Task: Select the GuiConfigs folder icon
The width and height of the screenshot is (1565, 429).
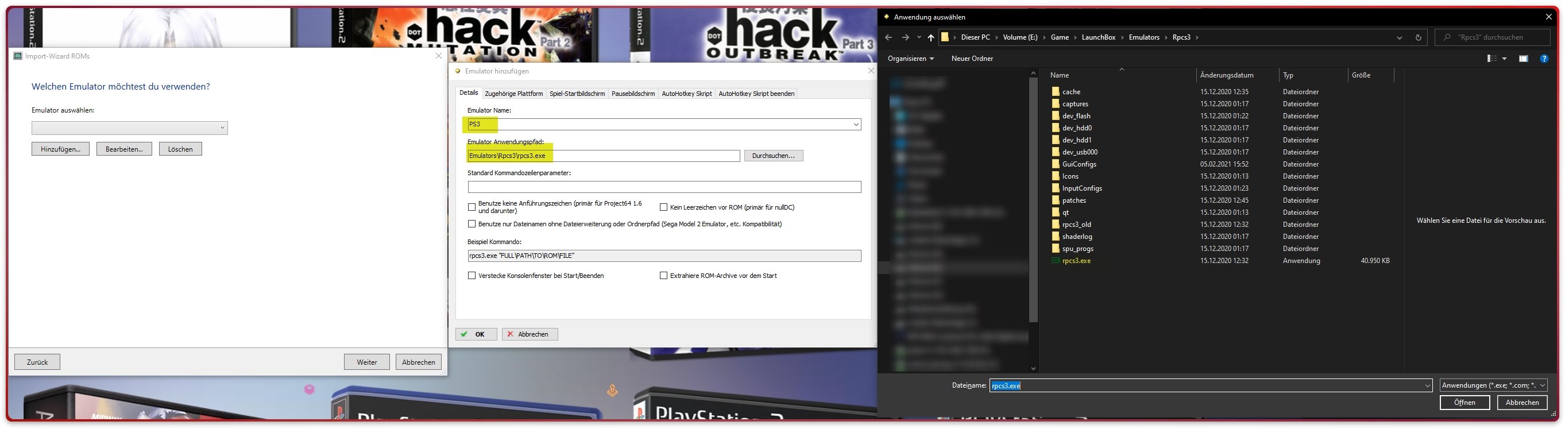Action: pos(1056,164)
